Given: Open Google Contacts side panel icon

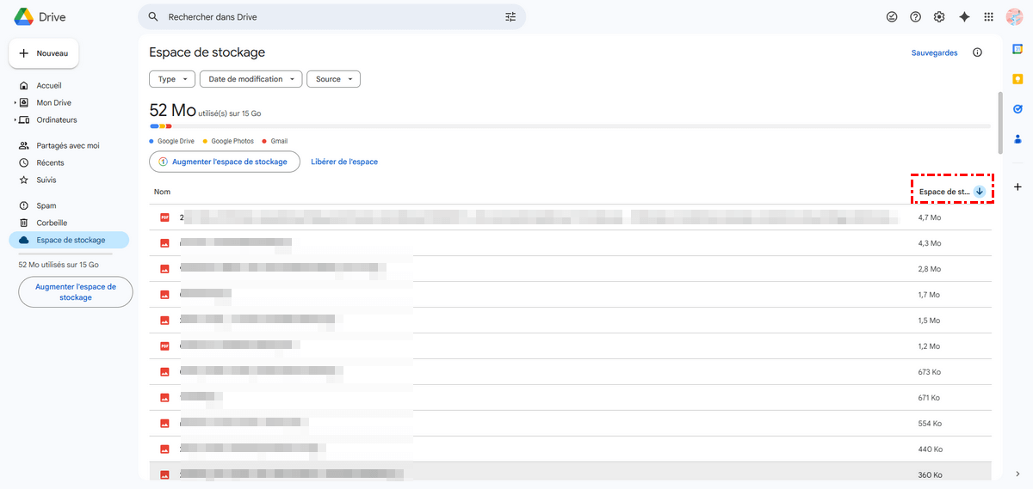Looking at the screenshot, I should click(1018, 138).
